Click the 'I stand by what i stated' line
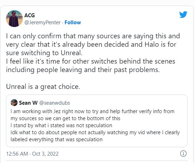 click(62, 125)
